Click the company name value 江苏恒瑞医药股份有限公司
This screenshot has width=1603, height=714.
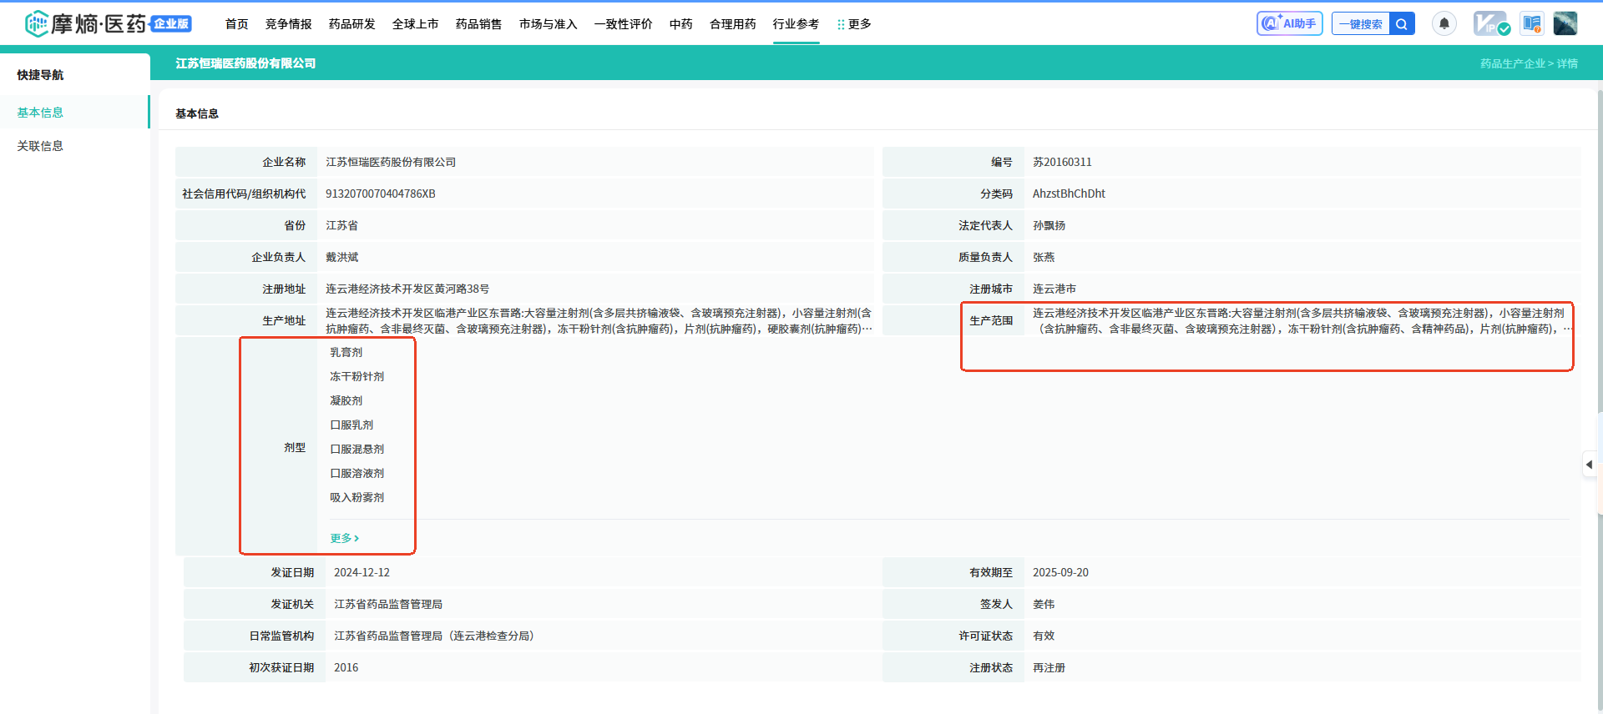[x=391, y=162]
